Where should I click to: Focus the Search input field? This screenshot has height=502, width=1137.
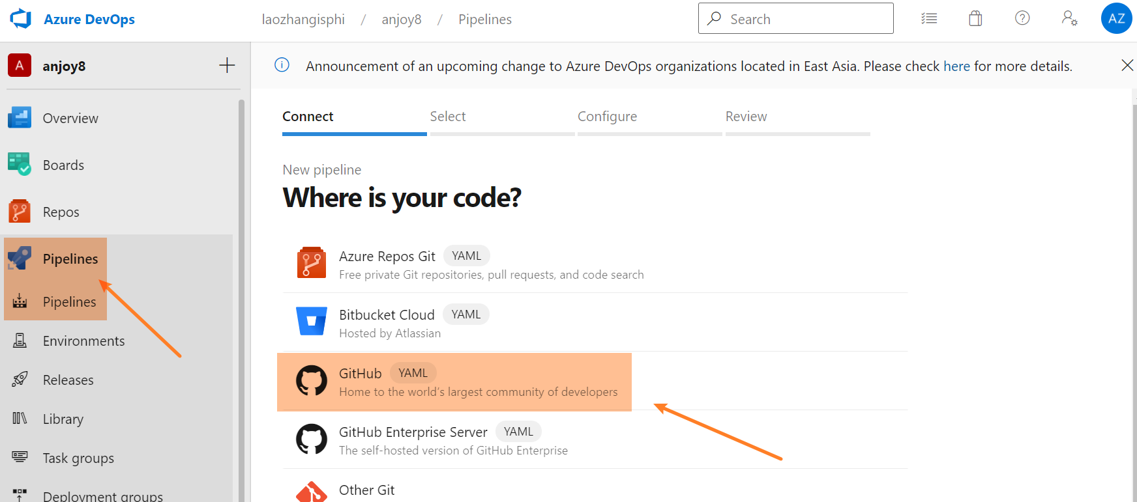tap(795, 18)
